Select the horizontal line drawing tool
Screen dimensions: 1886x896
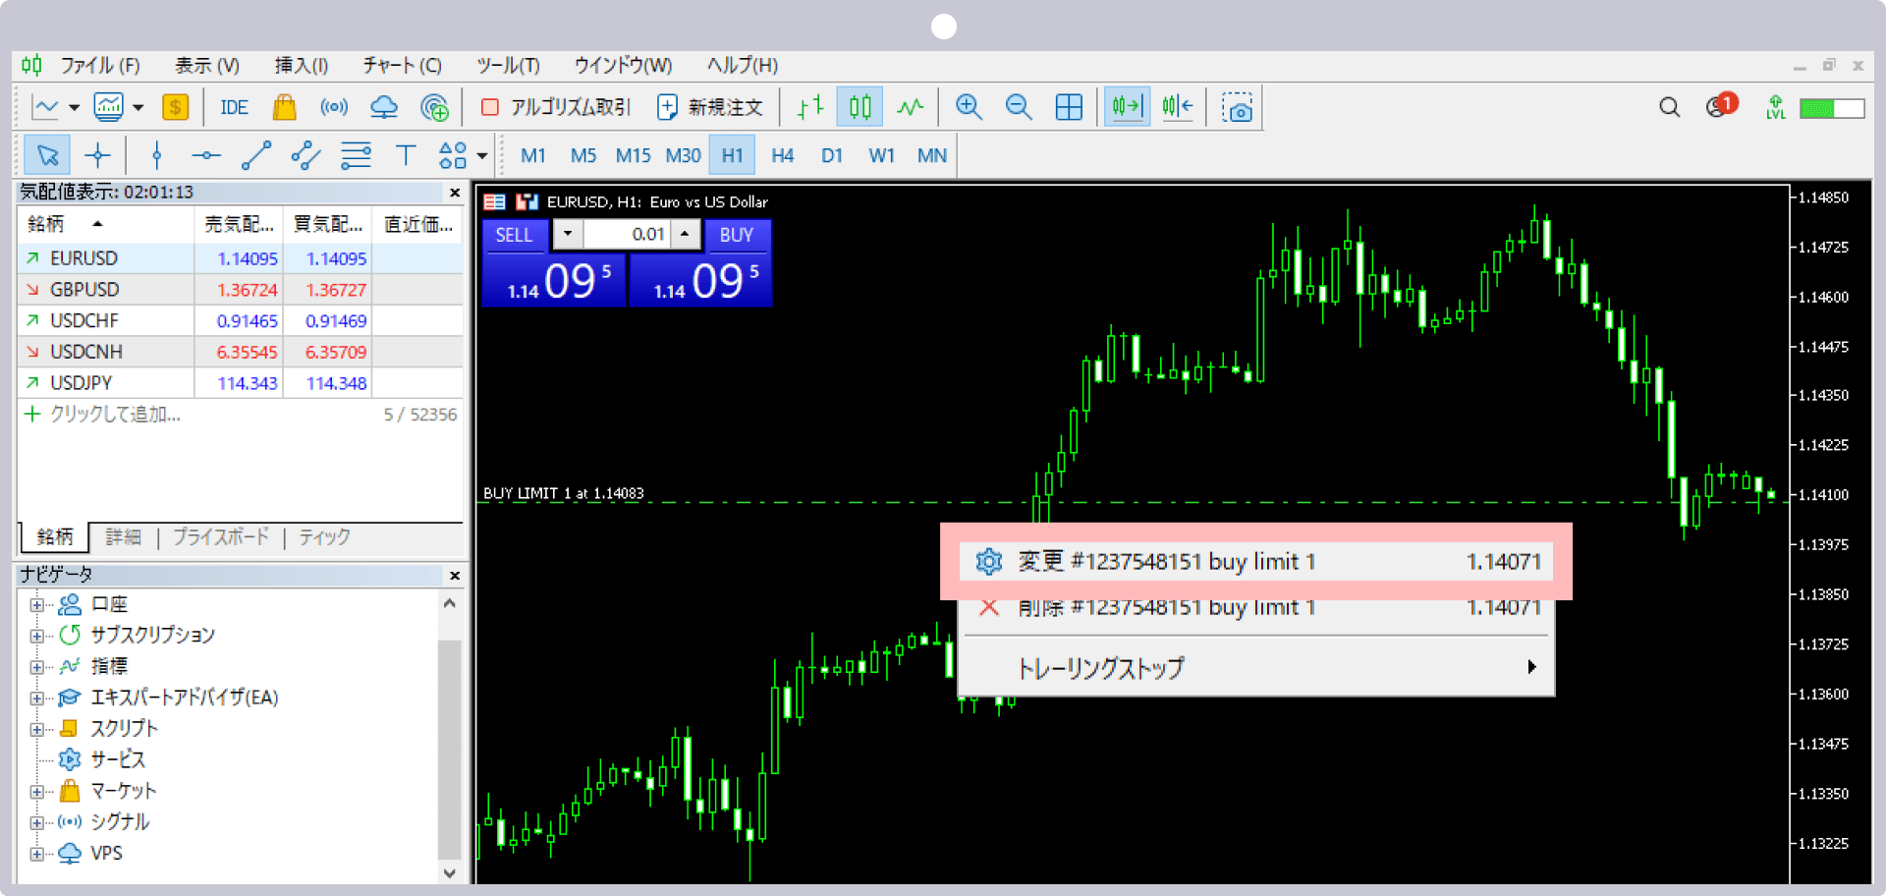pos(206,155)
